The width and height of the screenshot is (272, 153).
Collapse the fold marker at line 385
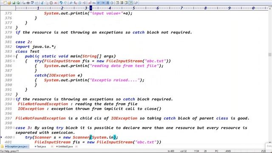click(x=14, y=61)
